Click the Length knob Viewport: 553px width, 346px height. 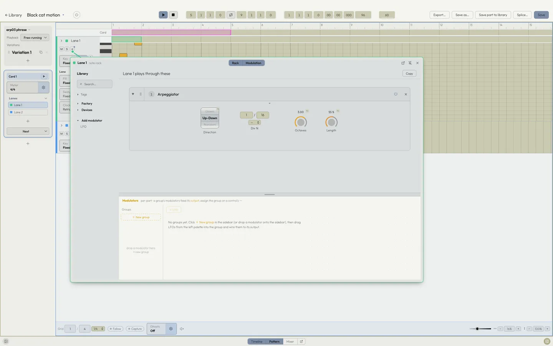click(x=331, y=122)
